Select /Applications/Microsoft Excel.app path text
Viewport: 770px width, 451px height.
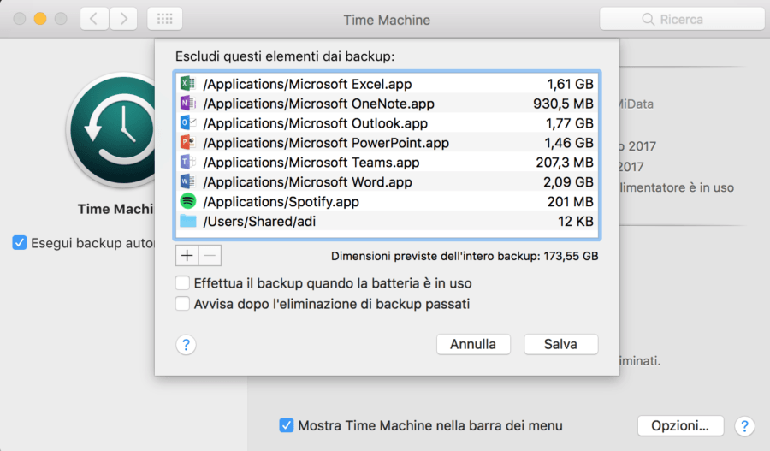307,84
